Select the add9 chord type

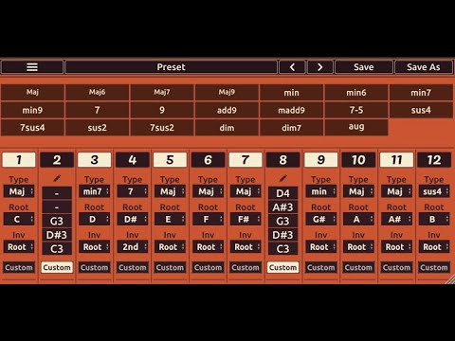tap(227, 110)
